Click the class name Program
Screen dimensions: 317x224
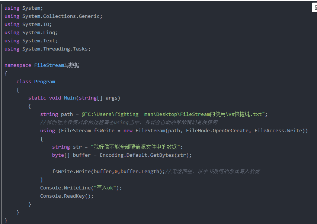coord(44,81)
